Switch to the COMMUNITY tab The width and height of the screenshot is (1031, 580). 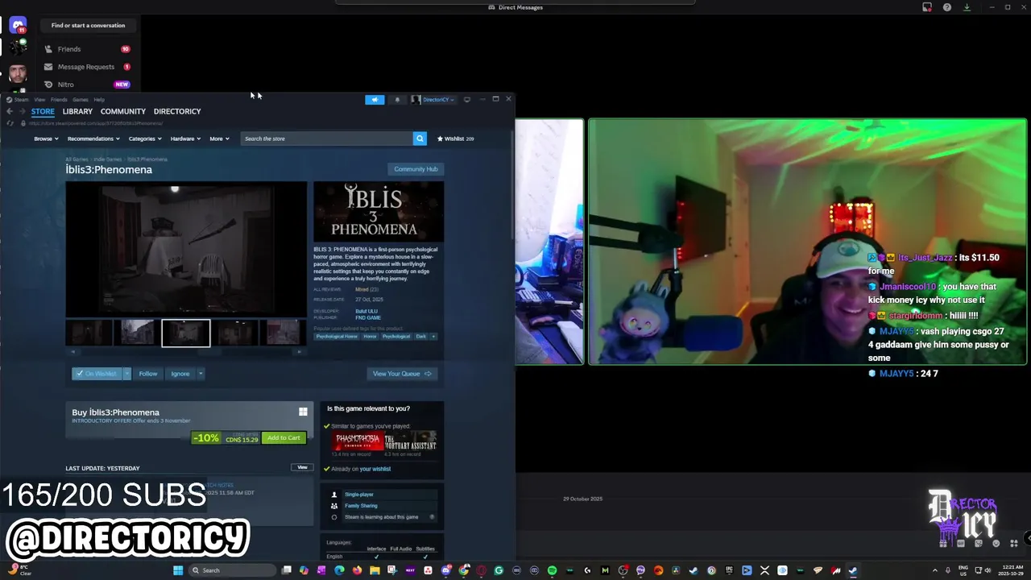(123, 111)
